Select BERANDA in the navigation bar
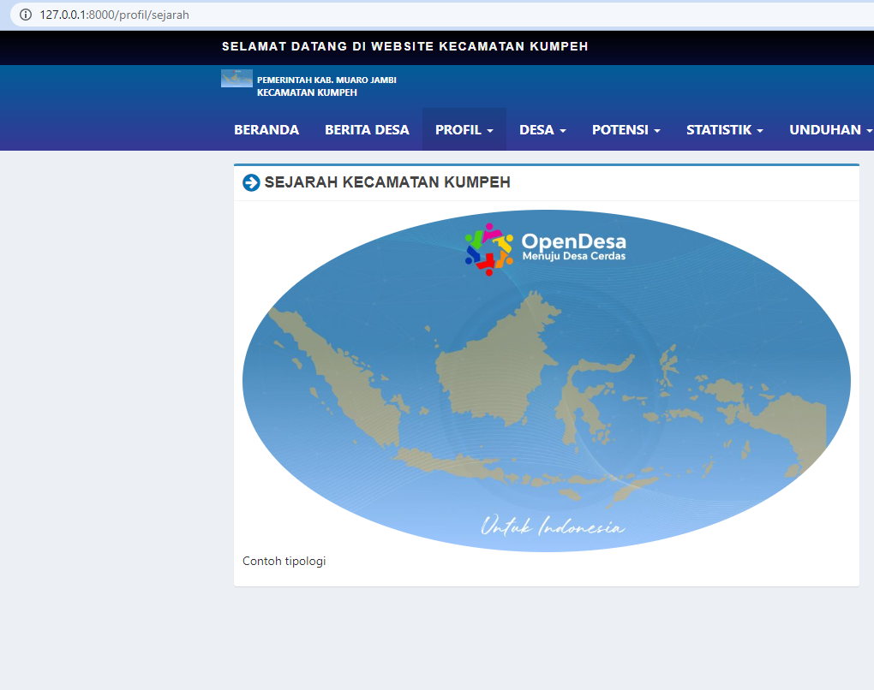The image size is (874, 690). click(x=266, y=129)
